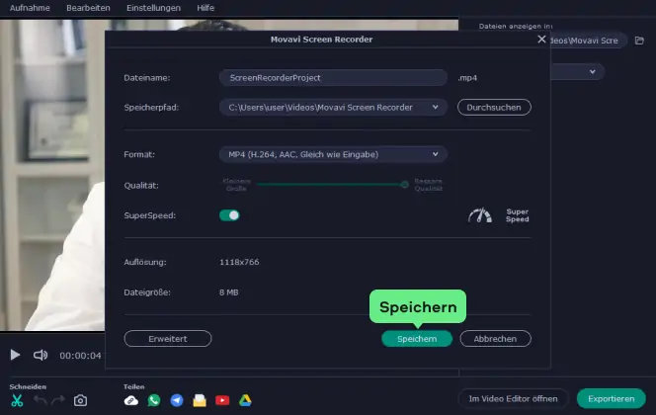Open the folder icon next to file path
Image resolution: width=656 pixels, height=415 pixels.
pyautogui.click(x=639, y=41)
